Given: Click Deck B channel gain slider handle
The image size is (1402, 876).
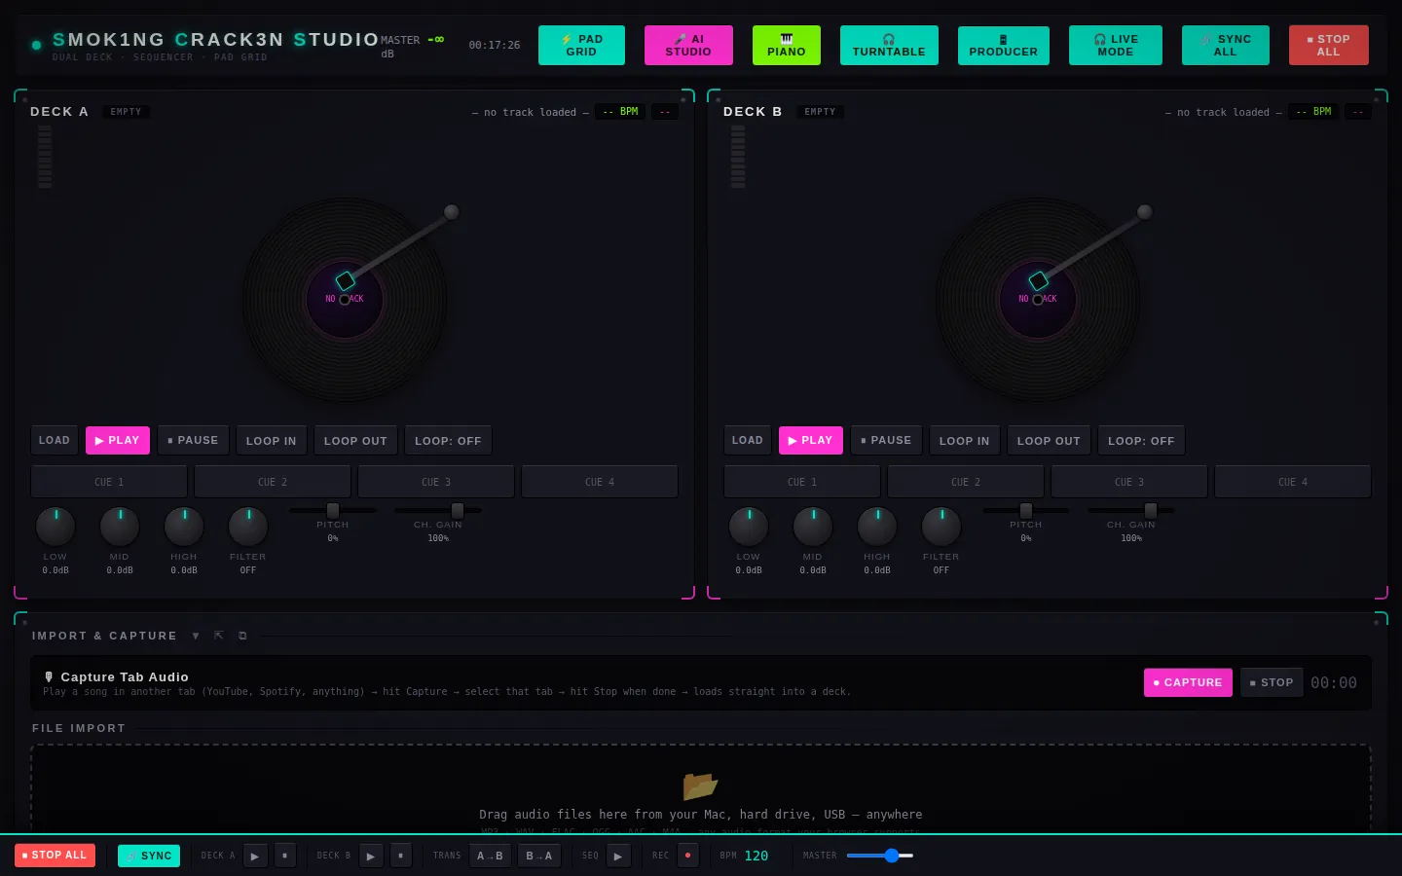Looking at the screenshot, I should pyautogui.click(x=1151, y=510).
